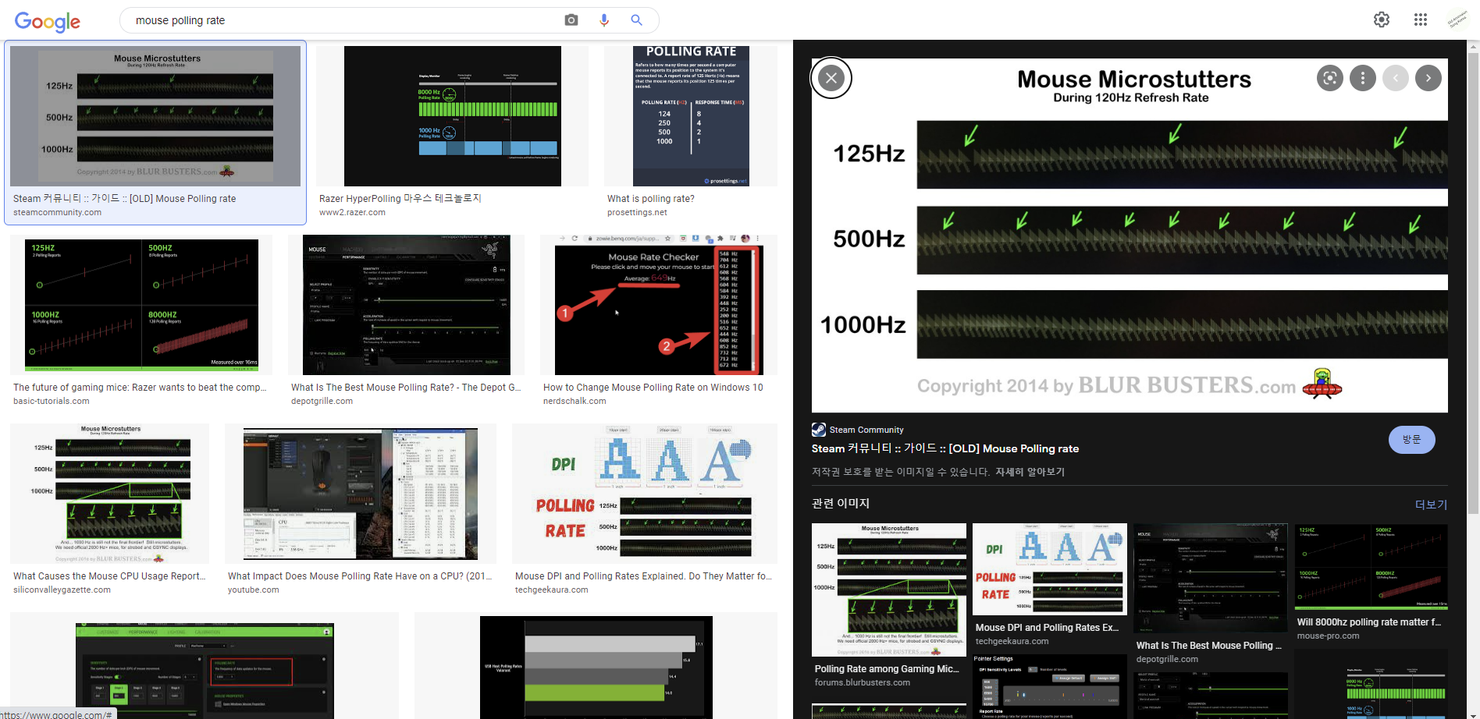
Task: Click the Steam Community source label
Action: 866,430
